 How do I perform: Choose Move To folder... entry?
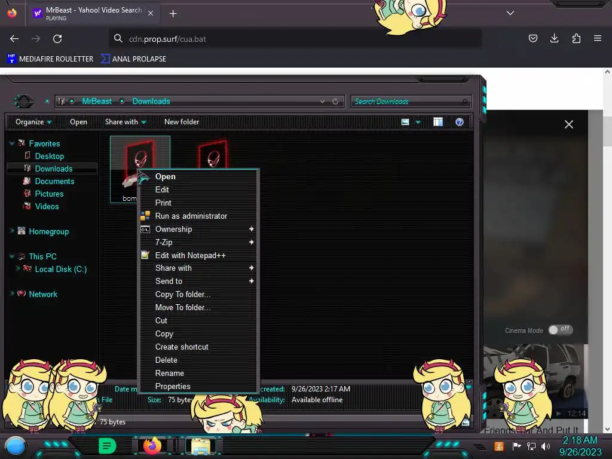(199, 307)
